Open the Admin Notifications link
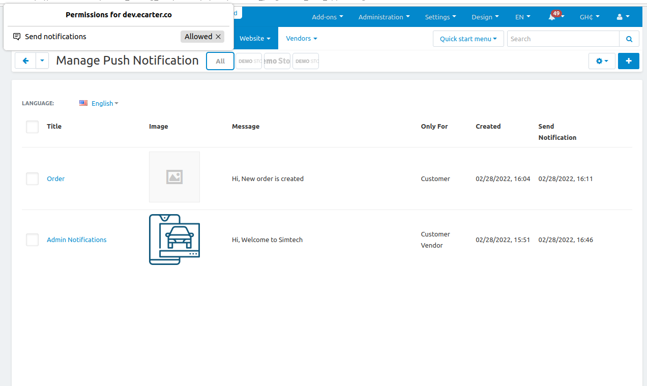647x386 pixels. click(77, 240)
